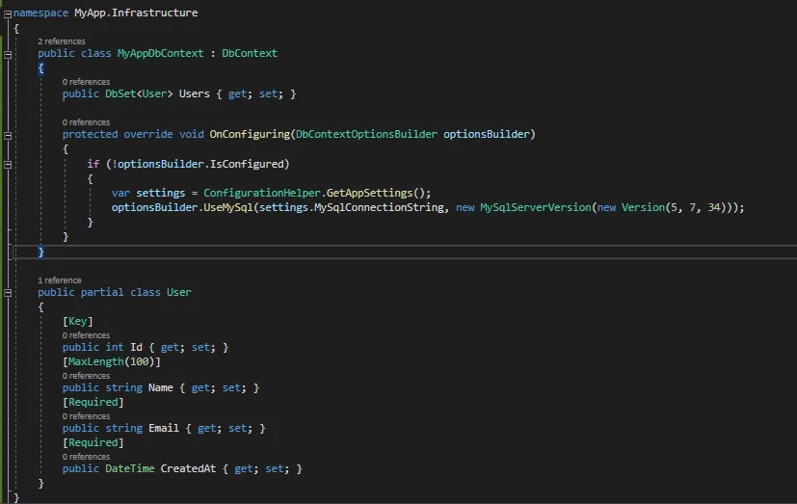Click the "OnConfiguring" method name
The width and height of the screenshot is (797, 504).
[249, 134]
